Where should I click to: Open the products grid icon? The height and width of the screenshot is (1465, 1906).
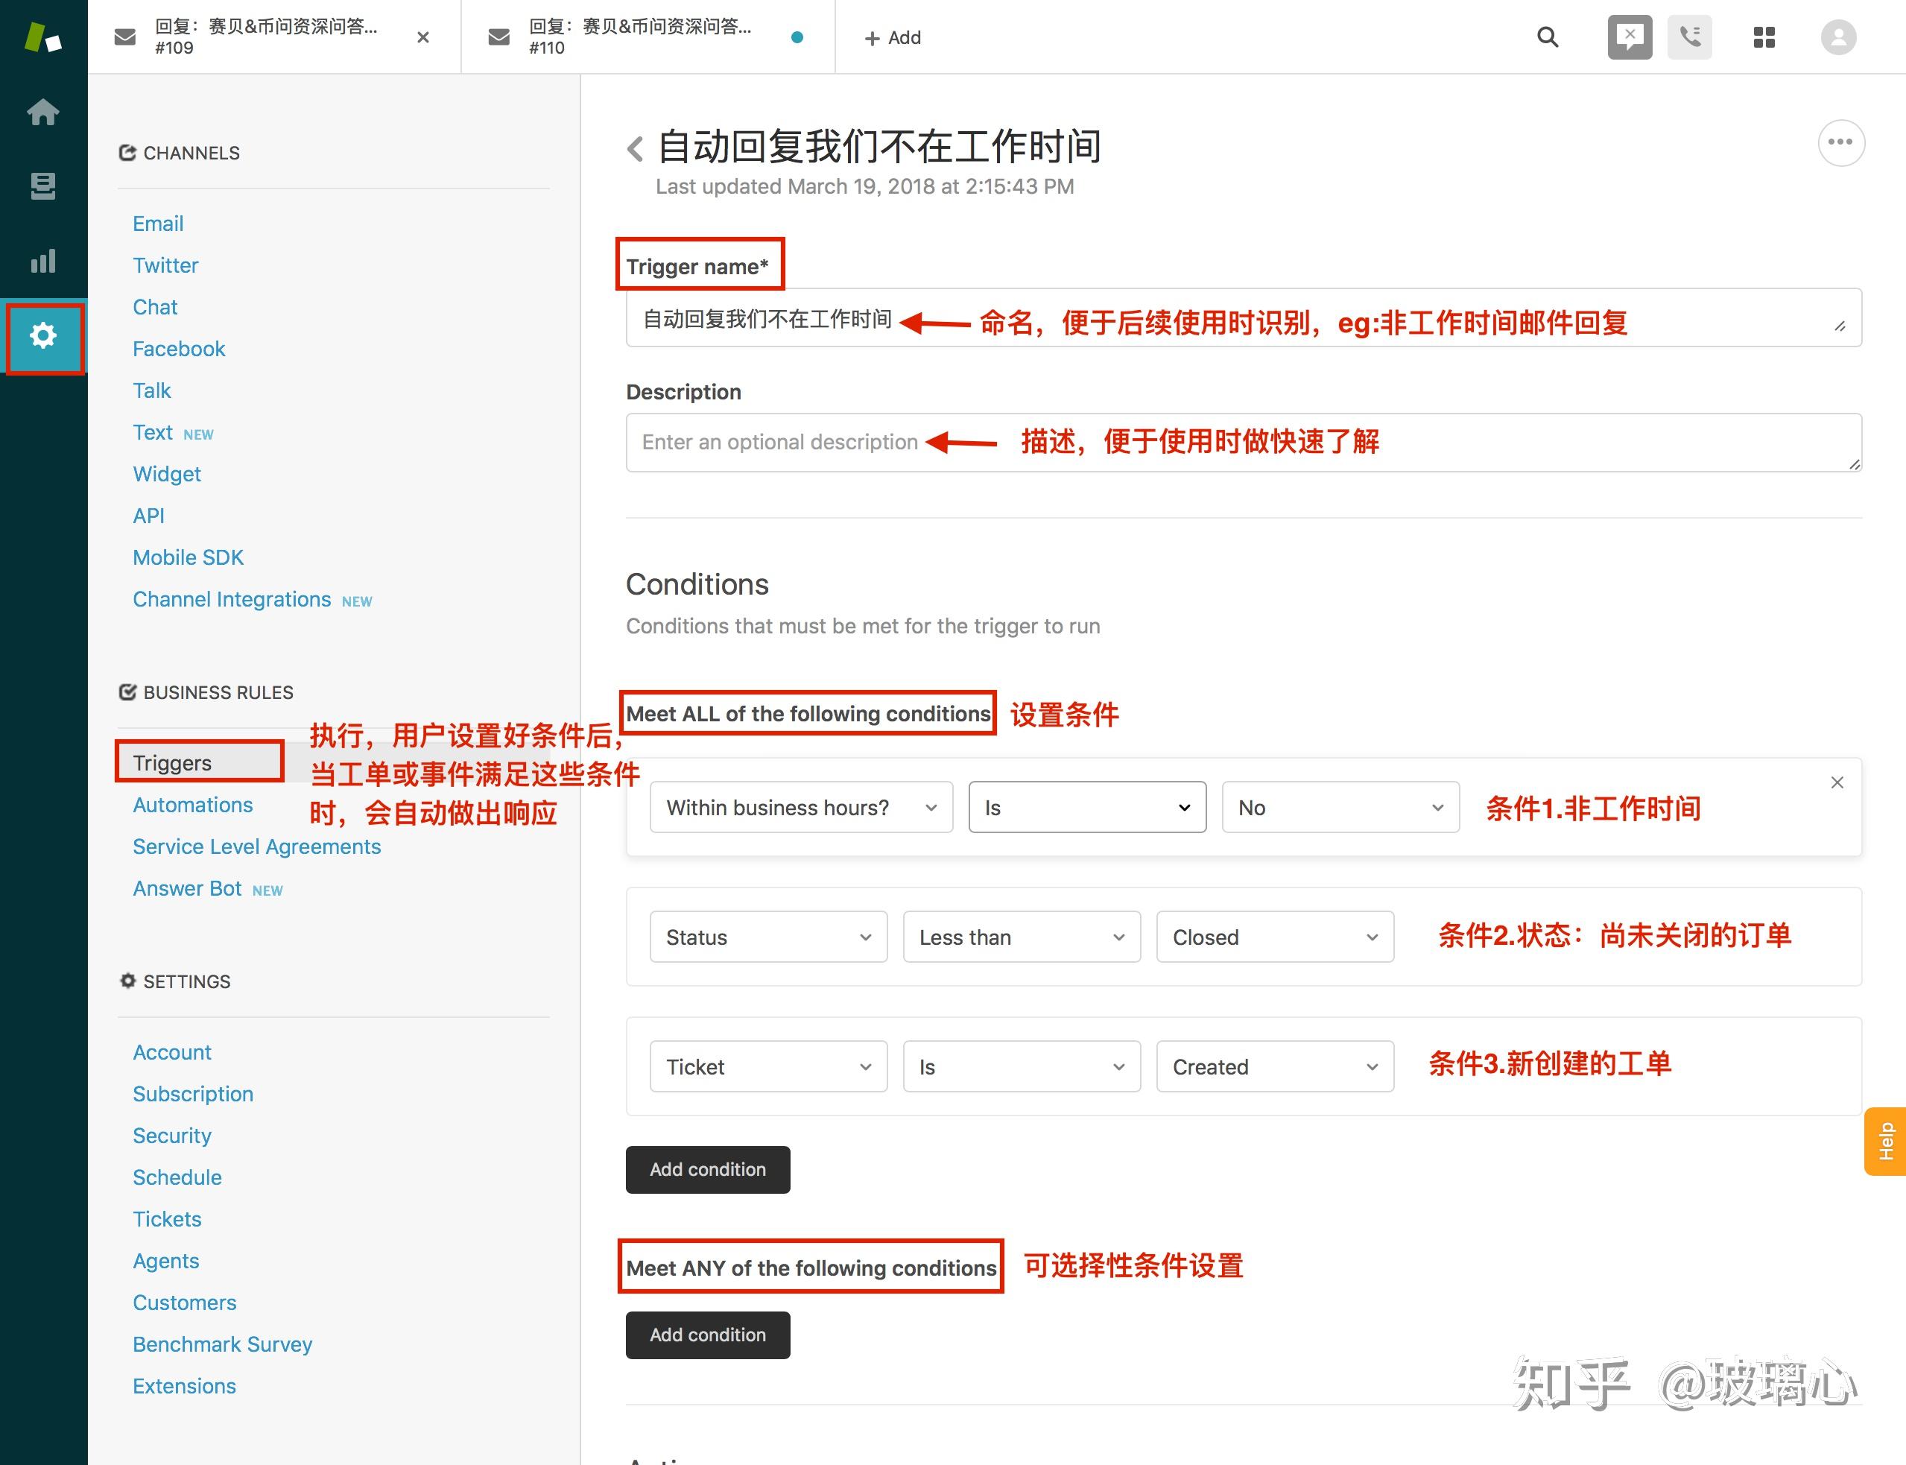pos(1764,37)
